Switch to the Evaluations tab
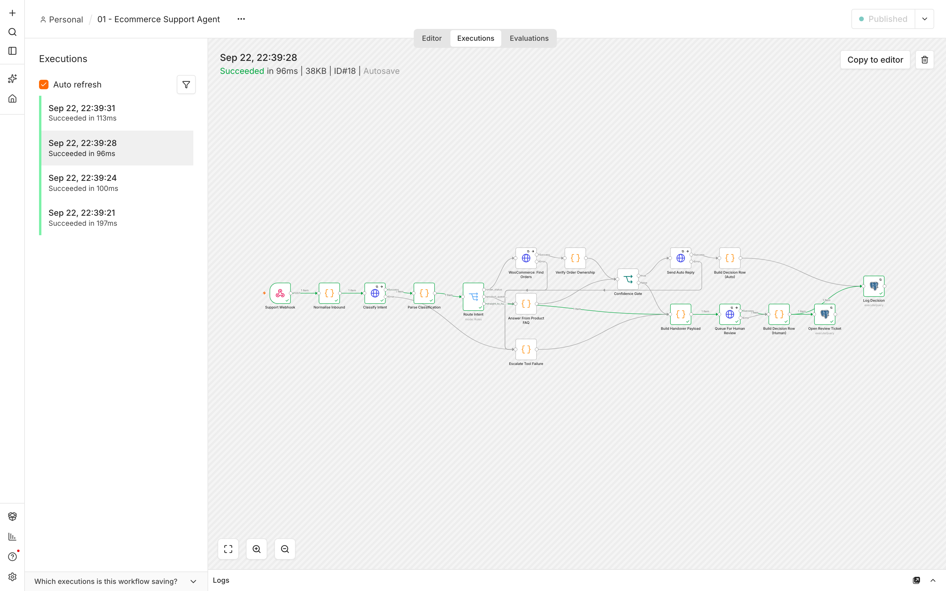Viewport: 946px width, 591px height. coord(529,38)
